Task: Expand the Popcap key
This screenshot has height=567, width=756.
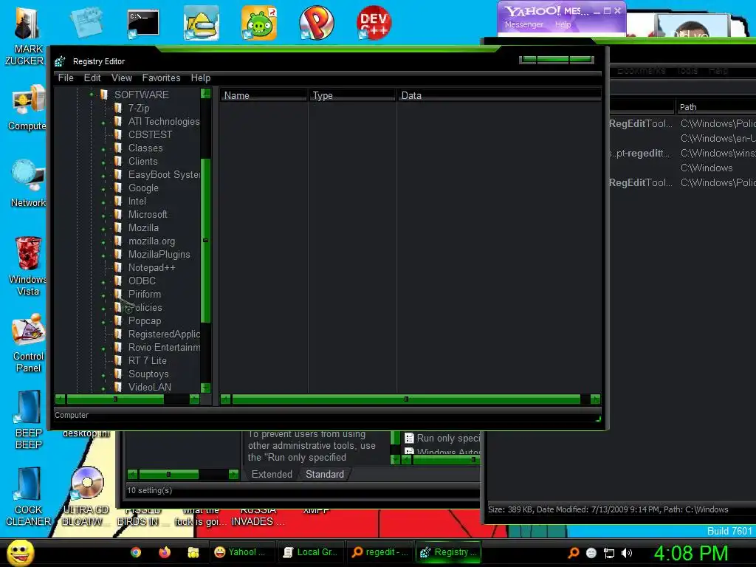Action: tap(103, 322)
